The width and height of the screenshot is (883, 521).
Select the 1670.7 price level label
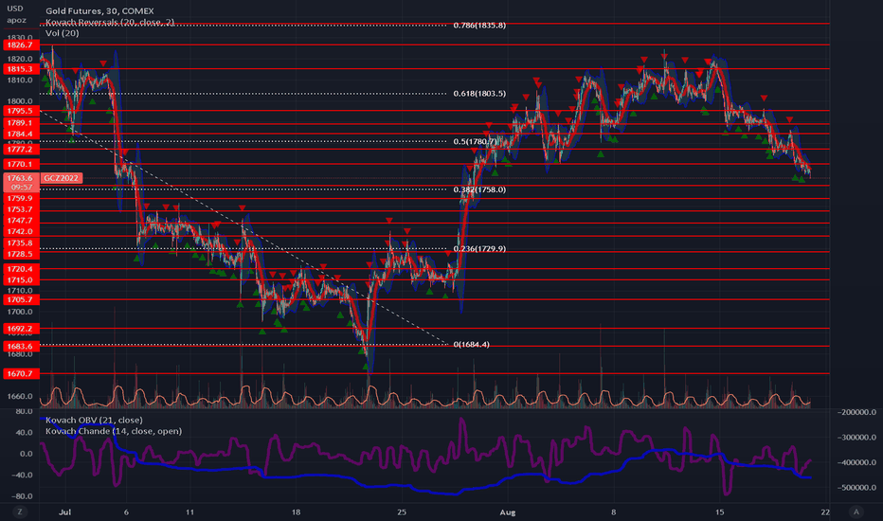tap(22, 374)
